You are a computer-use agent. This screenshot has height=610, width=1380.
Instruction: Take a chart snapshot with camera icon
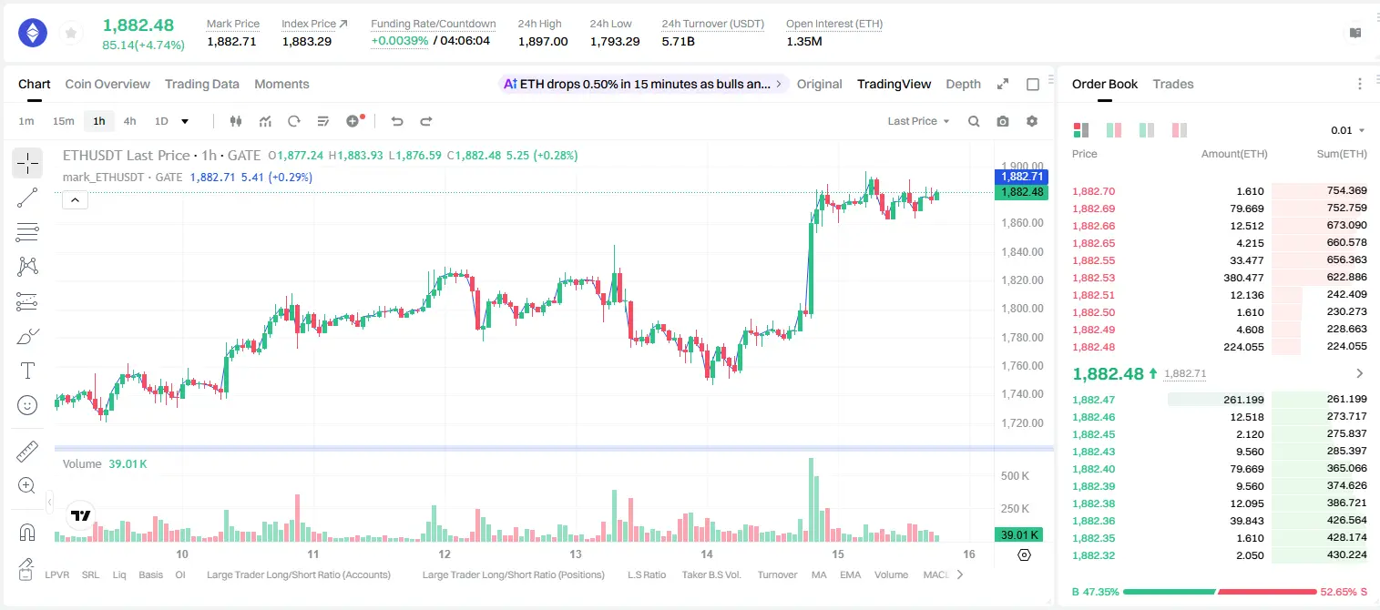(x=1003, y=121)
